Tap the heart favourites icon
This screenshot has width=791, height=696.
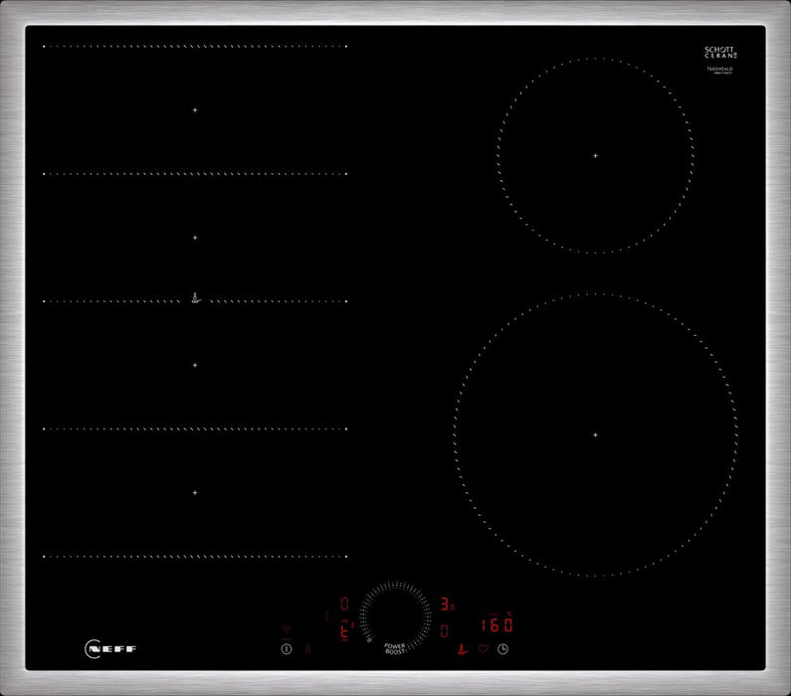pos(484,649)
